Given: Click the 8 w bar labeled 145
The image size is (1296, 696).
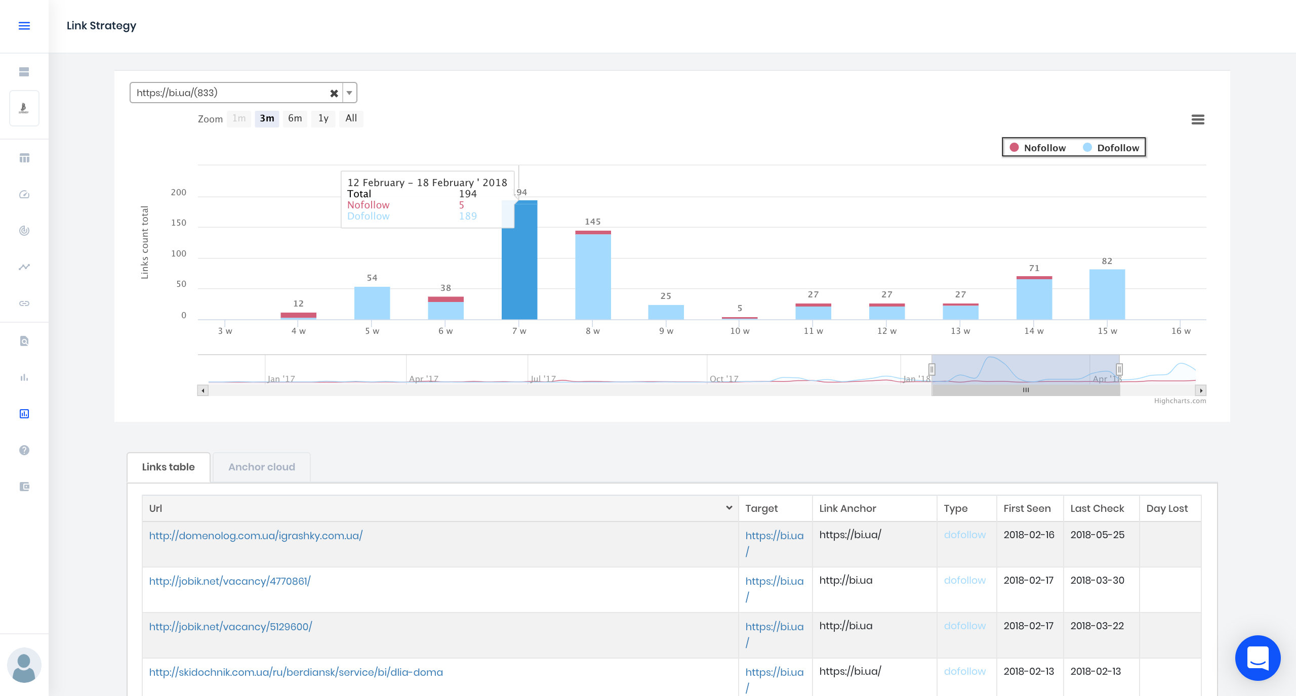Looking at the screenshot, I should coord(593,275).
